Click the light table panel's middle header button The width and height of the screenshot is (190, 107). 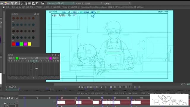coord(56,55)
